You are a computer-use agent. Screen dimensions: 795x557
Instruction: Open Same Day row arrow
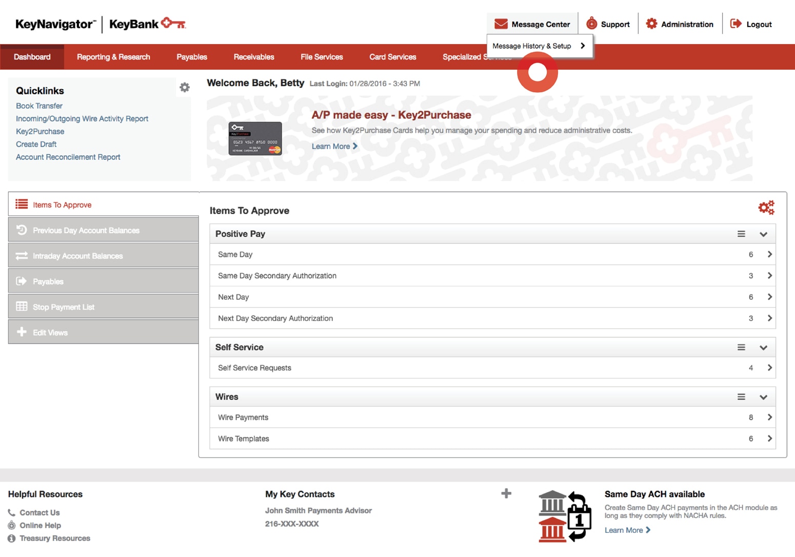pyautogui.click(x=769, y=254)
